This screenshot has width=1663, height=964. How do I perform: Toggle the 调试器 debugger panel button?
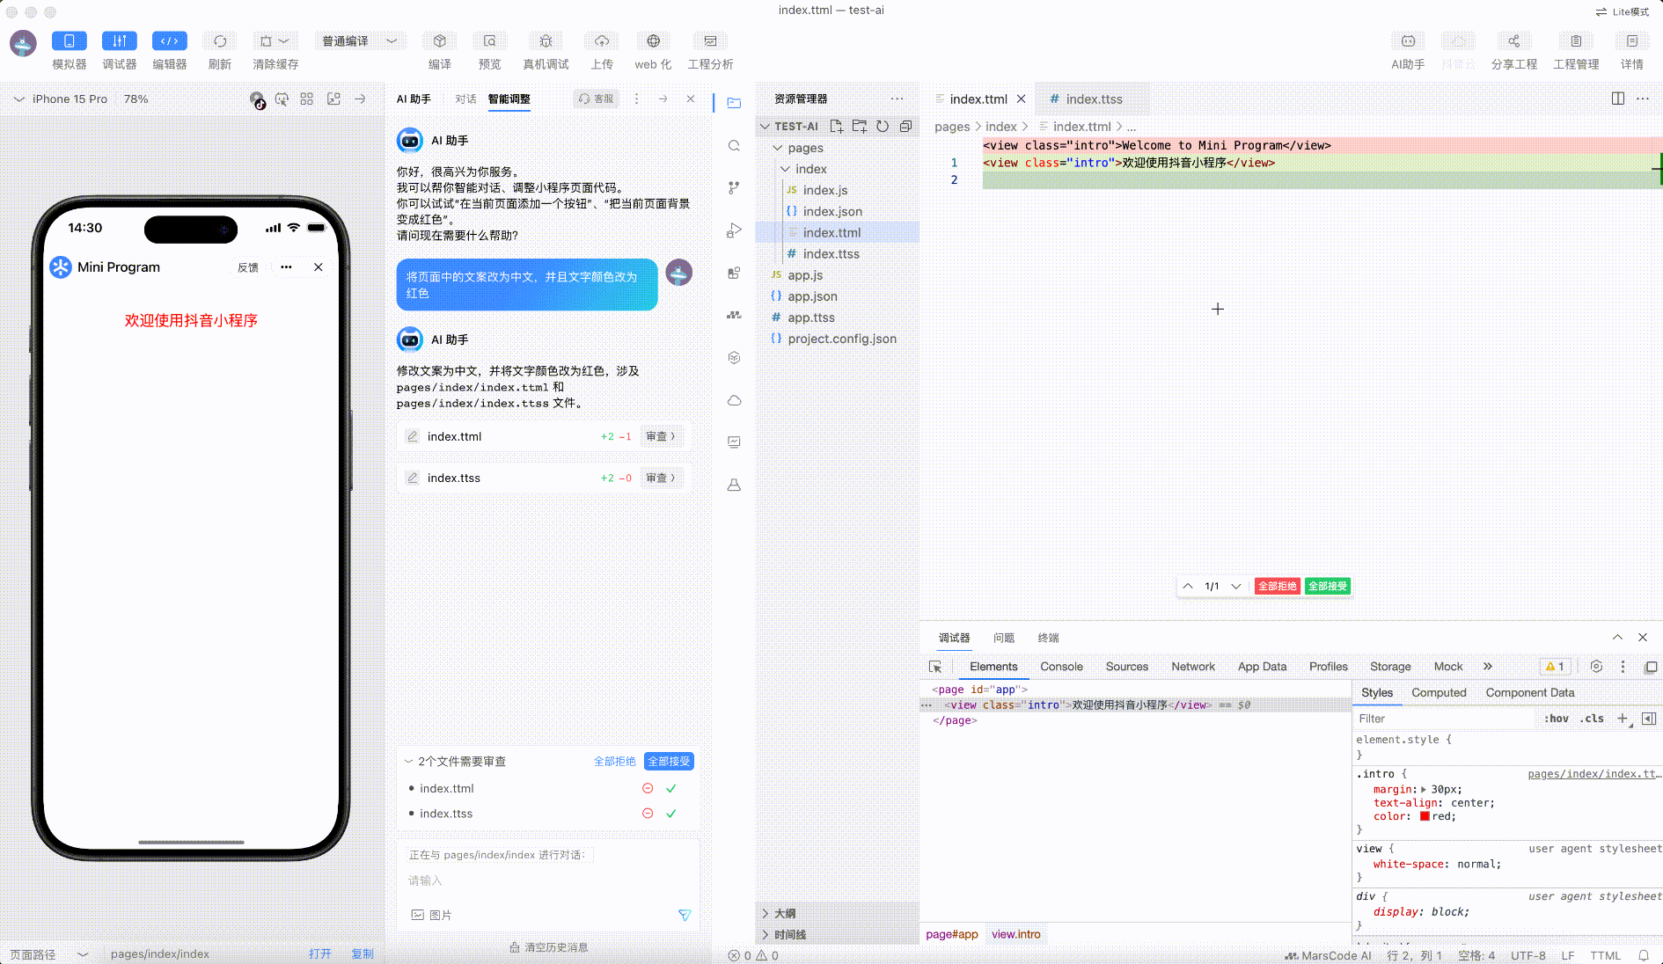pos(119,41)
